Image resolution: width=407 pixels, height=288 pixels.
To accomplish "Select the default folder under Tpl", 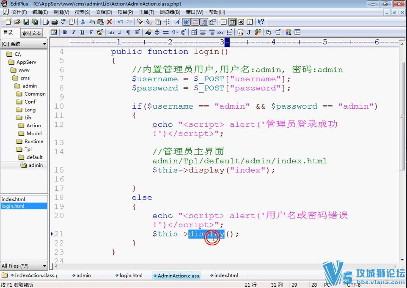I will (x=34, y=157).
